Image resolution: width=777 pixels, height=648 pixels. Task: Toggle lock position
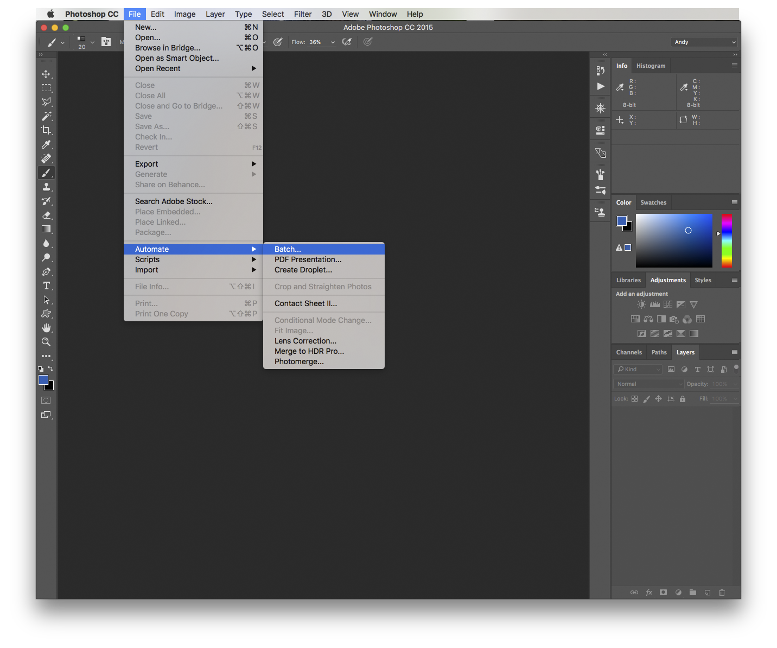point(658,399)
